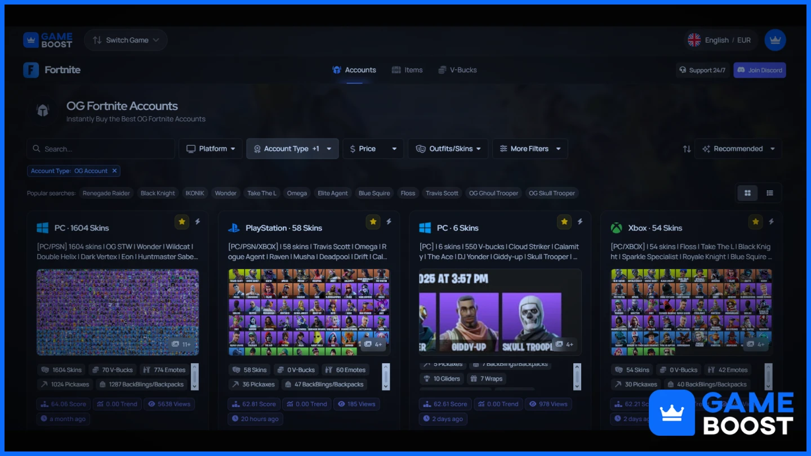
Task: Click the lightning bolt on PC 1604 Skins card
Action: (198, 222)
